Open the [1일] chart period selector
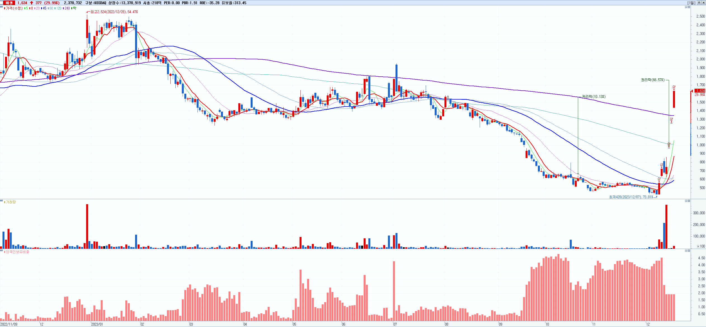 pyautogui.click(x=691, y=3)
